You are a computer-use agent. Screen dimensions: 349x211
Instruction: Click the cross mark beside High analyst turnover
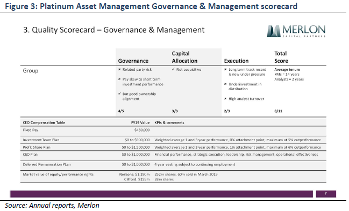pos(225,99)
